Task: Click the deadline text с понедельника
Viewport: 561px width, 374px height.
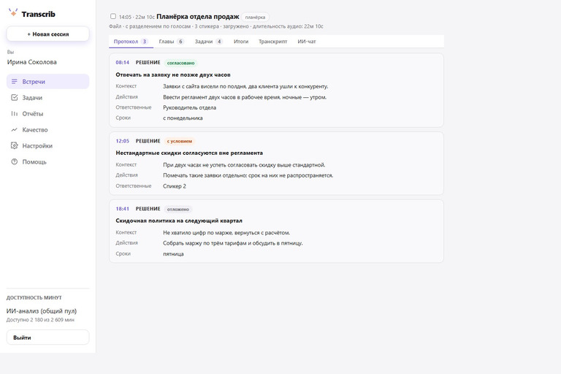Action: pyautogui.click(x=183, y=118)
